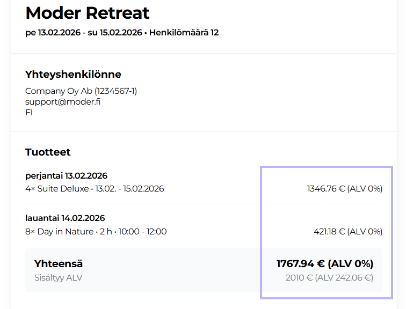Select the 8× Day in Nature product name

[x=59, y=232]
